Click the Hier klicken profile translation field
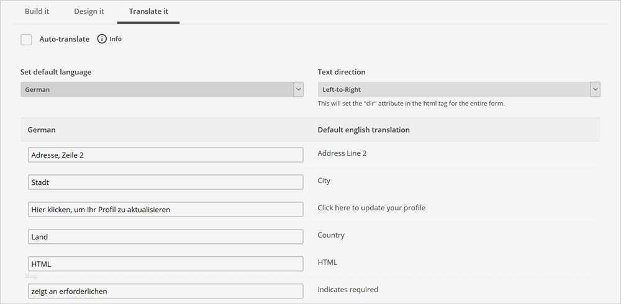The width and height of the screenshot is (621, 304). pyautogui.click(x=165, y=210)
